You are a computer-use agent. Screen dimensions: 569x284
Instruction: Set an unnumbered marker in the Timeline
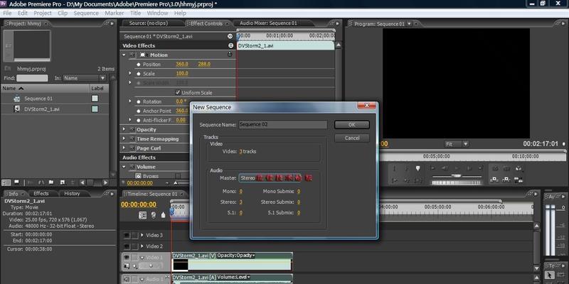coord(163,215)
